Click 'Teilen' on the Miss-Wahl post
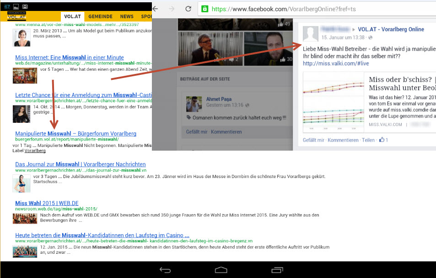Viewport: 436px width, 278px height. coord(368,140)
